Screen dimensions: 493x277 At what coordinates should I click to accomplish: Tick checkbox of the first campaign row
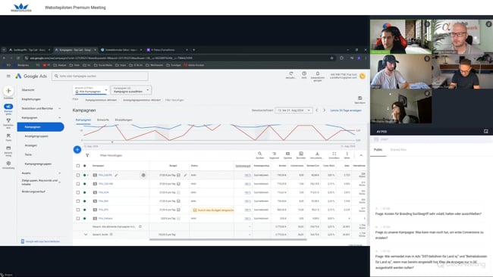[x=78, y=175]
